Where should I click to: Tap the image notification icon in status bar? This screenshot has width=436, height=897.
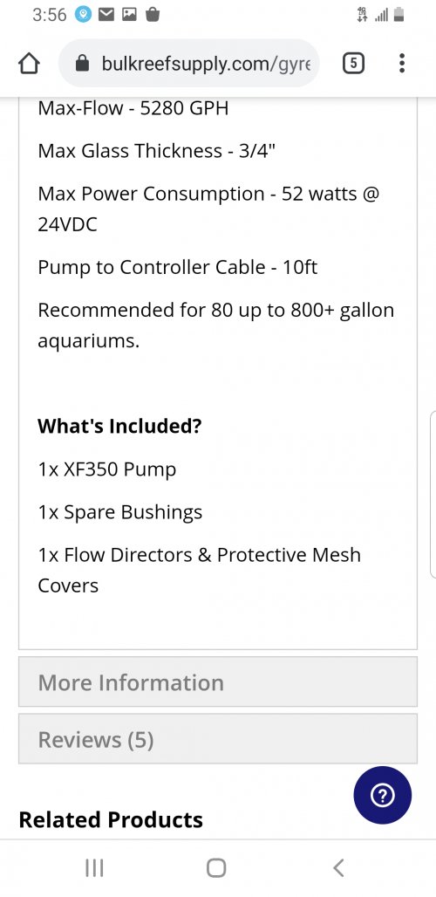point(130,15)
